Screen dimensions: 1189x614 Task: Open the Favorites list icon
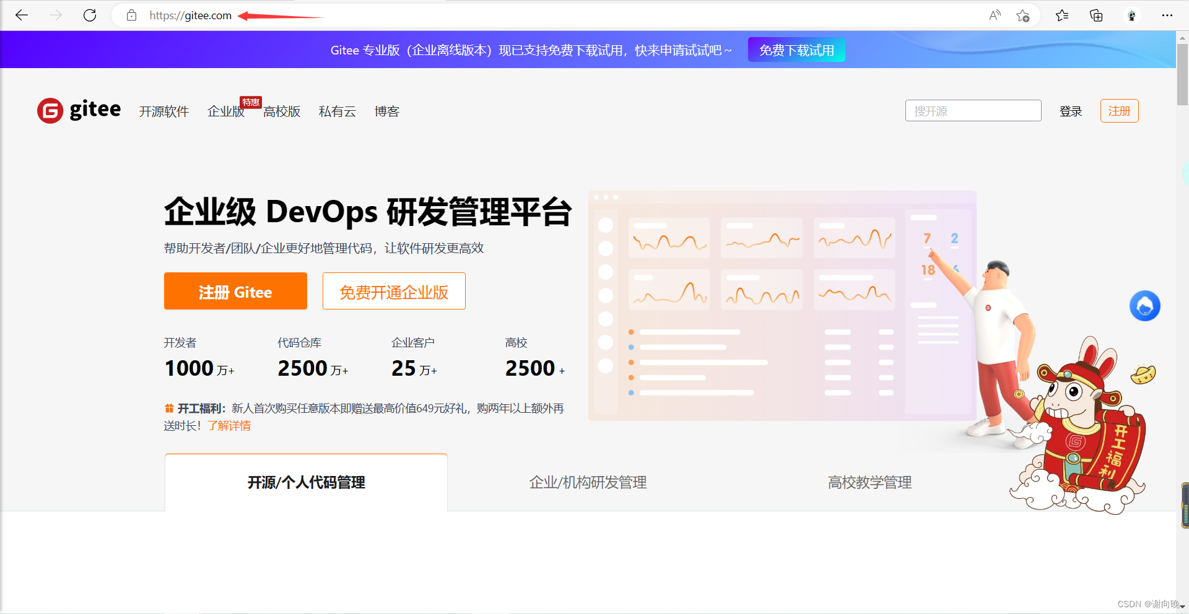tap(1062, 15)
